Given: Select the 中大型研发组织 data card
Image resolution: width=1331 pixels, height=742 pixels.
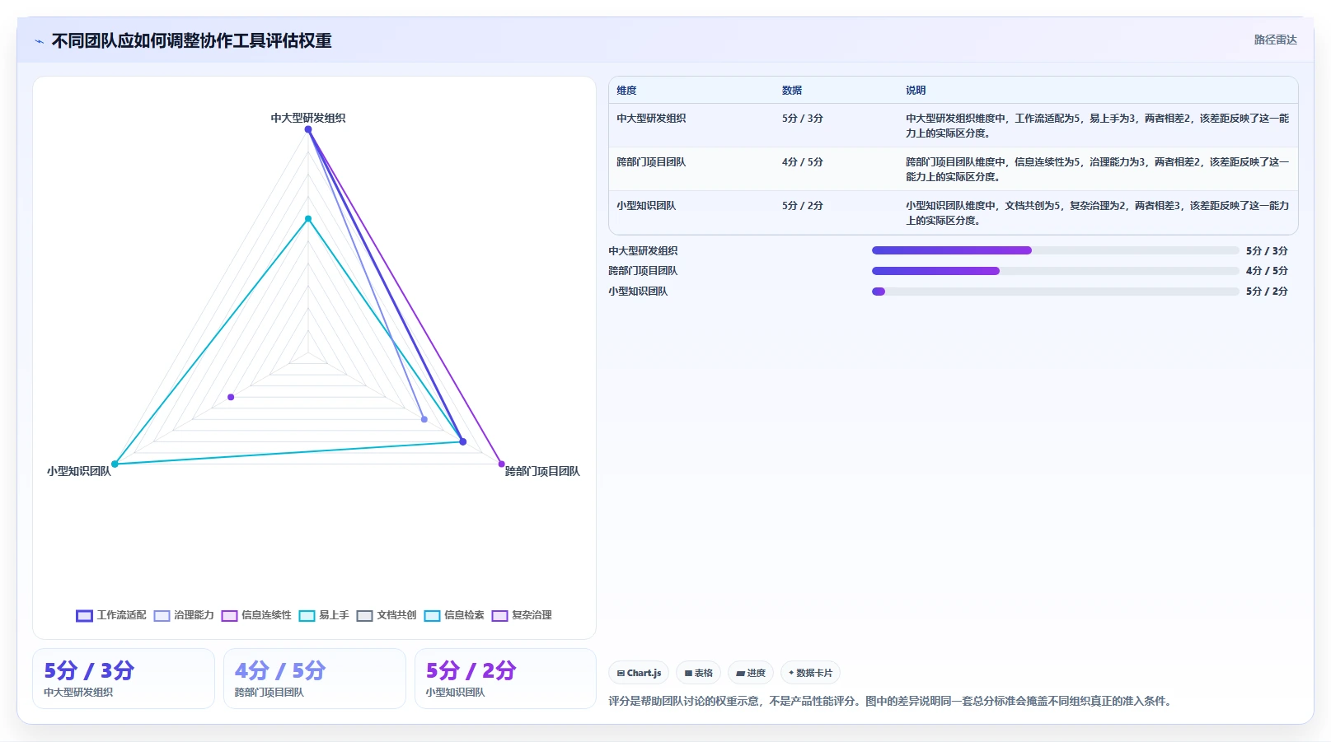Looking at the screenshot, I should click(x=124, y=679).
